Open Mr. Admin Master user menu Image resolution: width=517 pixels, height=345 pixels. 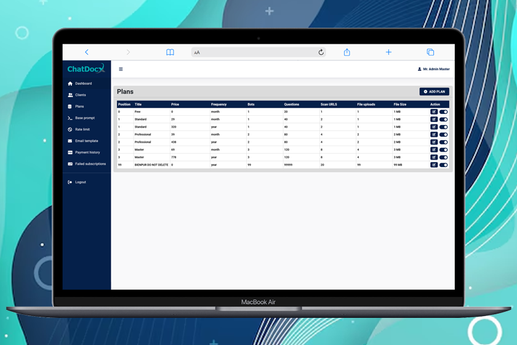[434, 70]
